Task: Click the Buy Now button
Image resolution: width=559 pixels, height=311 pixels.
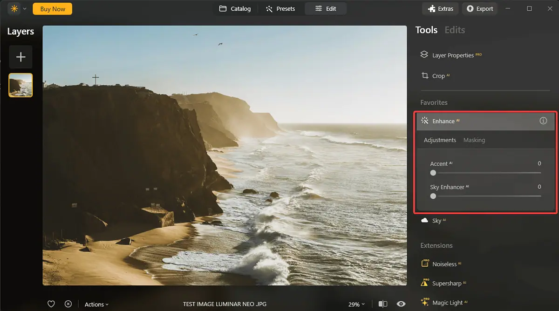Action: click(52, 9)
